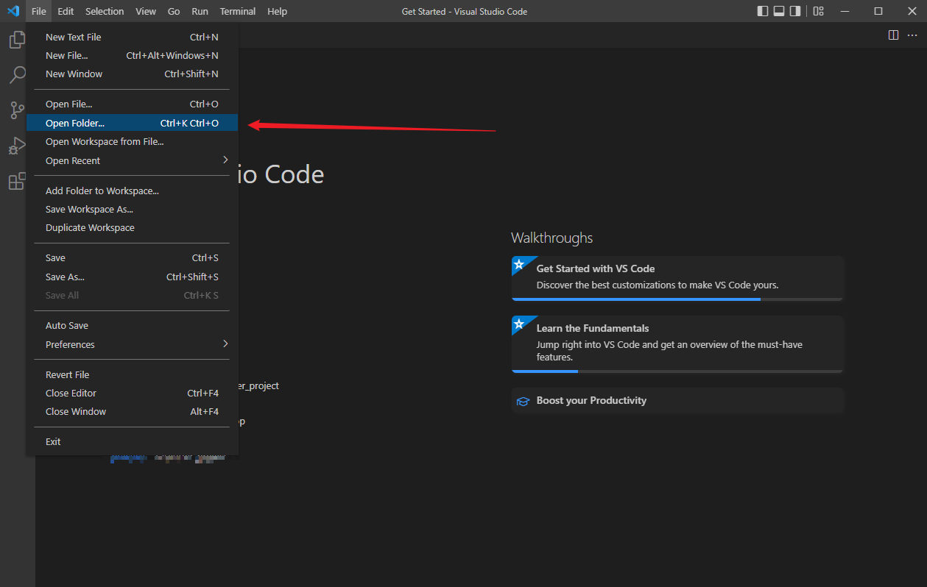Minimize the VS Code window
Image resolution: width=927 pixels, height=587 pixels.
tap(845, 11)
